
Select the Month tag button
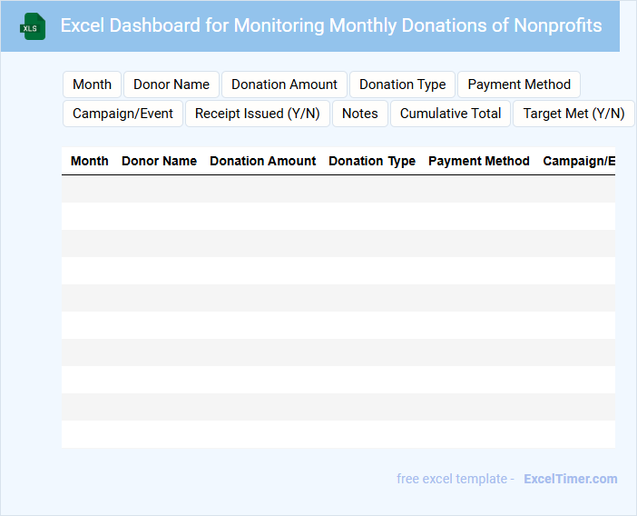pyautogui.click(x=93, y=84)
